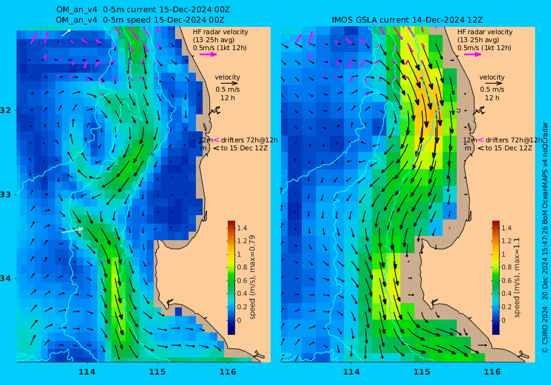
Task: Click the yellow-green current jet near 34.5S in left map
Action: tap(118, 301)
